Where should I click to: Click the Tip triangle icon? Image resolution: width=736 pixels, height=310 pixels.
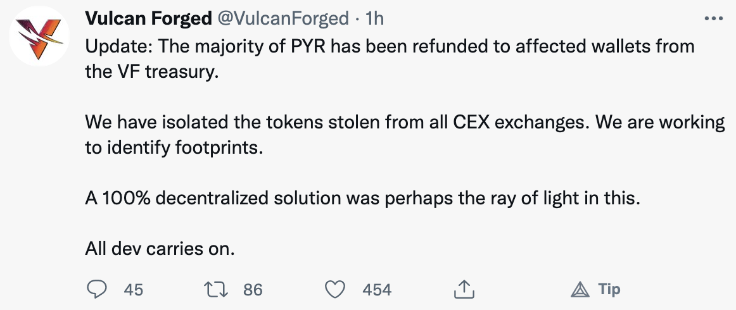tap(580, 290)
